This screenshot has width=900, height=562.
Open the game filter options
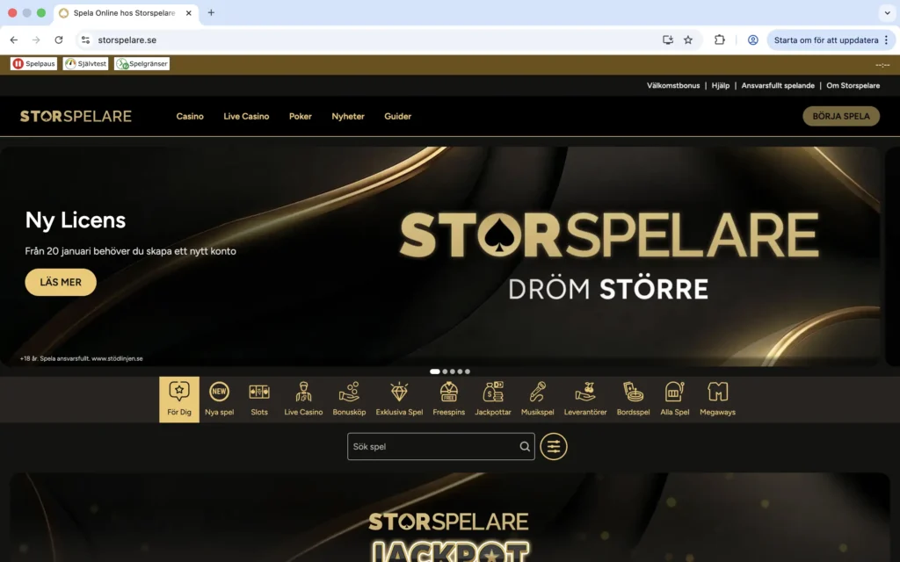[x=554, y=446]
